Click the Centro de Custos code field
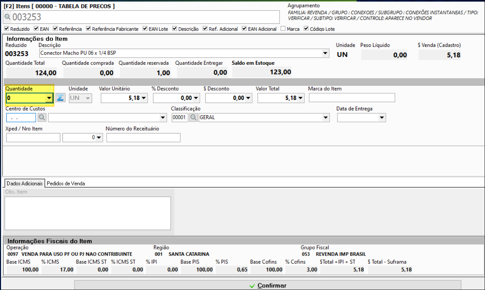The image size is (485, 290). (21, 117)
